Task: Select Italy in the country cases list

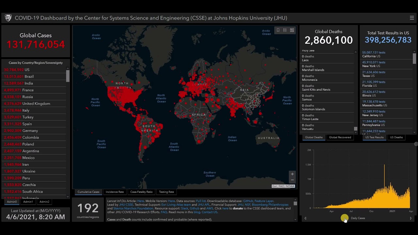Action: coord(35,110)
